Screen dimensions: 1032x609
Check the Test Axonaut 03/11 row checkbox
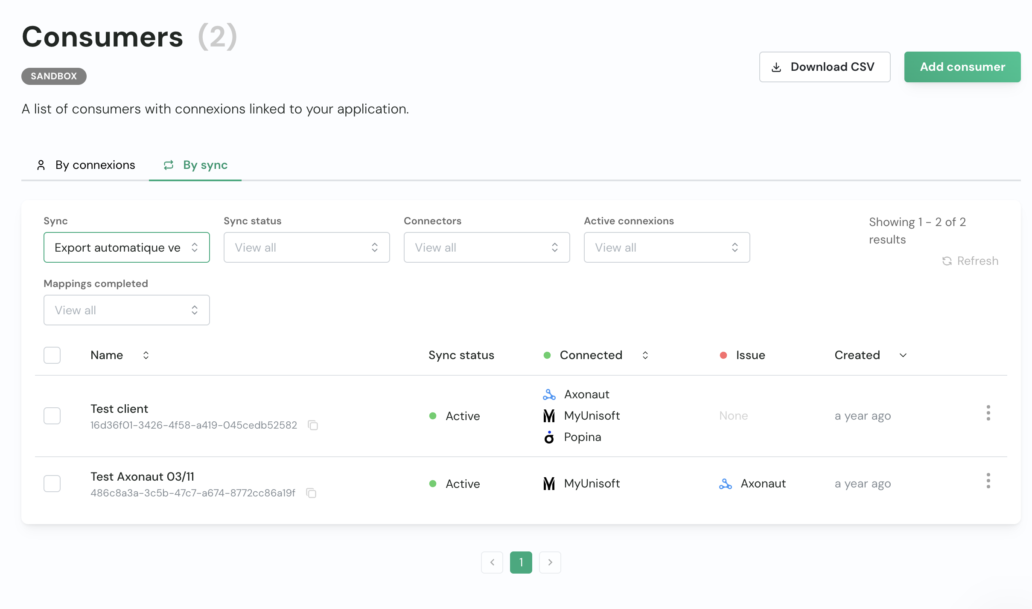pos(52,483)
